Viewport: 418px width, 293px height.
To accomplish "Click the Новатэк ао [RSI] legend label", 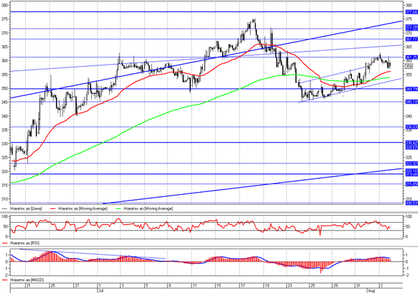I will coord(24,243).
